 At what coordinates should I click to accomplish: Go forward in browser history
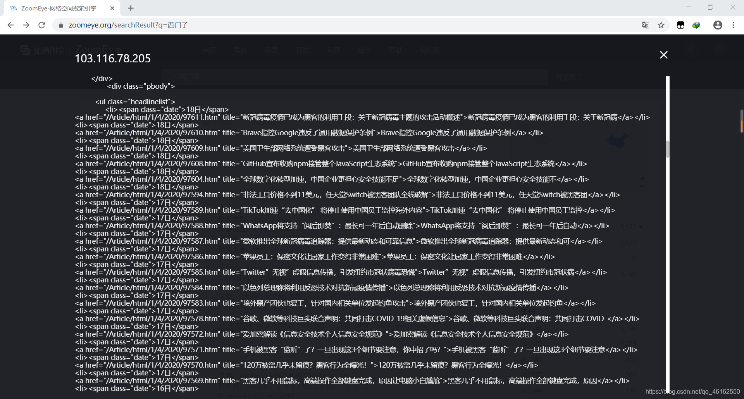pyautogui.click(x=26, y=25)
